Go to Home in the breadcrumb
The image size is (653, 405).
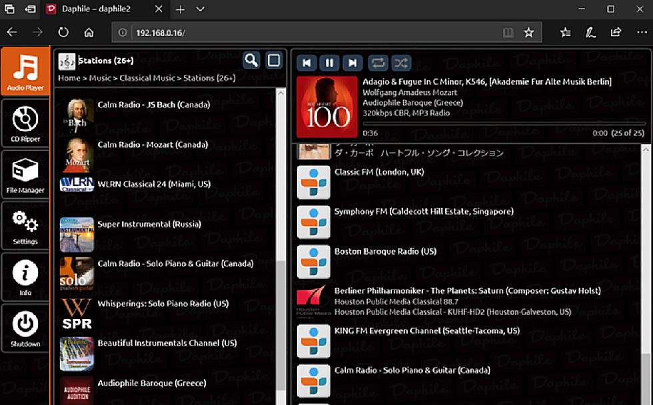tap(69, 78)
